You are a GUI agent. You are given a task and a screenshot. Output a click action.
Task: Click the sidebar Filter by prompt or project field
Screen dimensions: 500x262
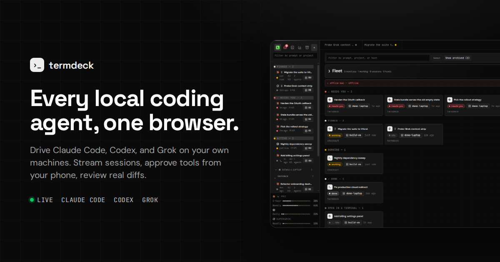click(x=295, y=55)
